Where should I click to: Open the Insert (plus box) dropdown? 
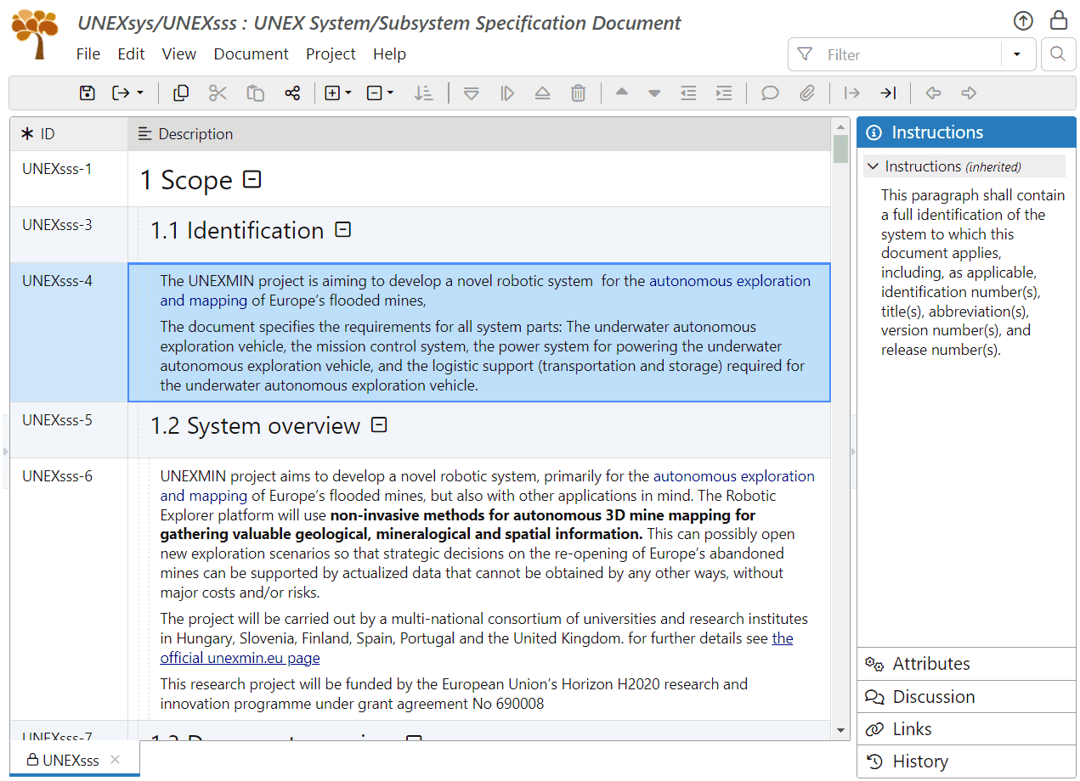(x=338, y=93)
